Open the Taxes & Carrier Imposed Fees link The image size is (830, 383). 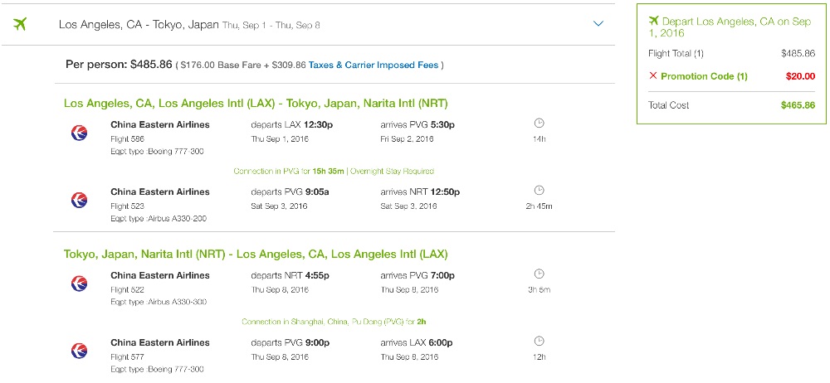375,65
